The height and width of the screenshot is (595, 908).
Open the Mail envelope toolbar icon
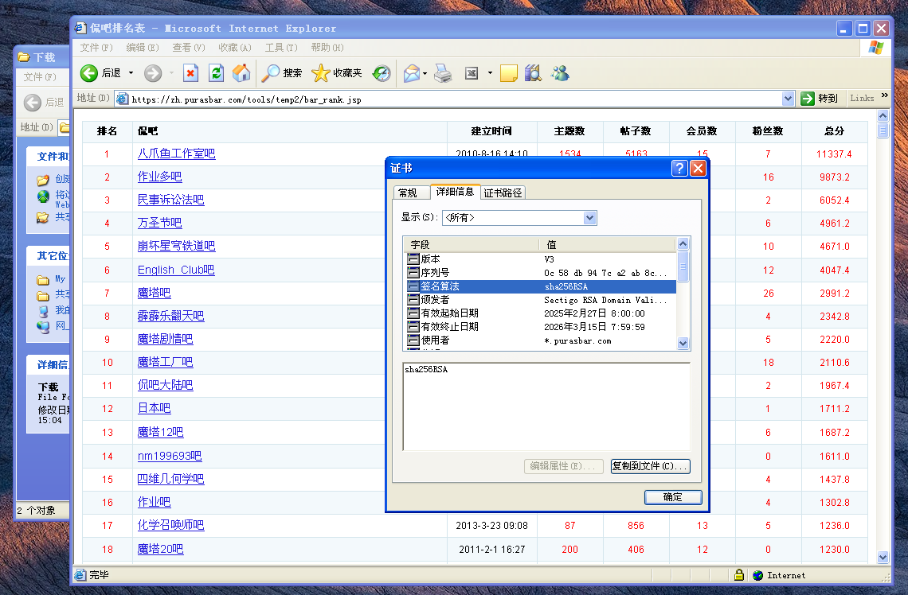(411, 73)
